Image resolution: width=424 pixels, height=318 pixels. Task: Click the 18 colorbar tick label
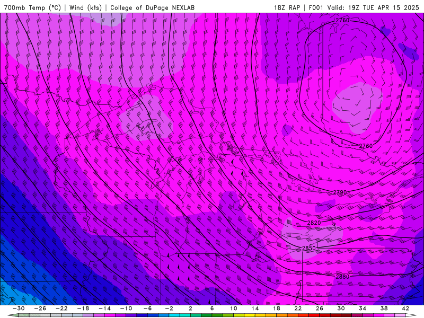(277, 308)
